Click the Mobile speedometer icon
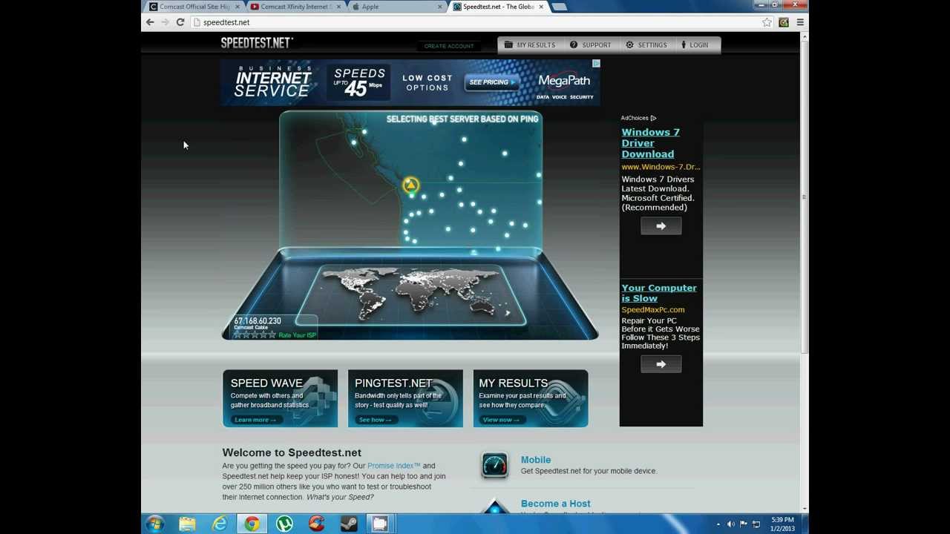The height and width of the screenshot is (534, 950). click(x=494, y=465)
